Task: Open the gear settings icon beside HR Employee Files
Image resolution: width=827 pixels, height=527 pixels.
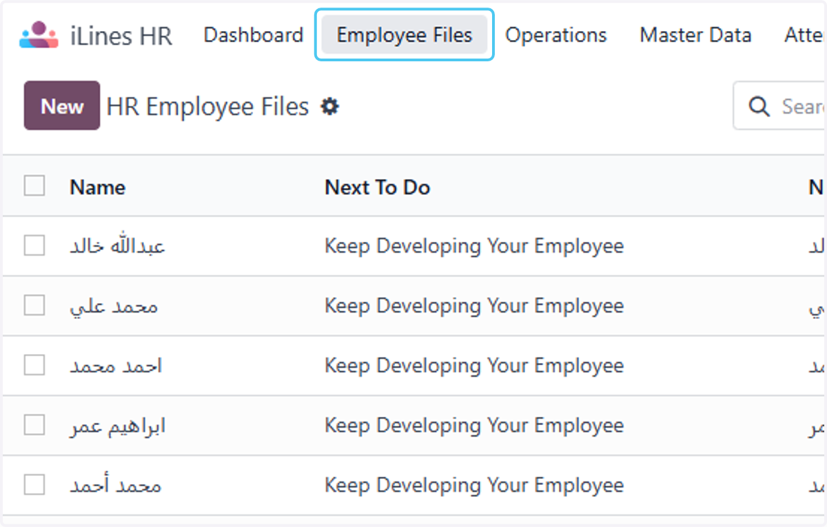Action: pos(331,107)
